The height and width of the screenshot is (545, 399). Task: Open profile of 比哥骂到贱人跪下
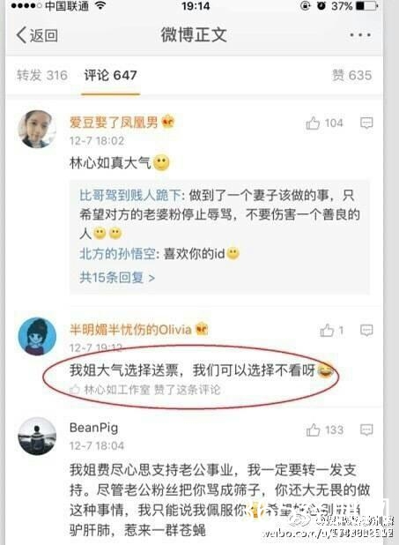(x=130, y=196)
